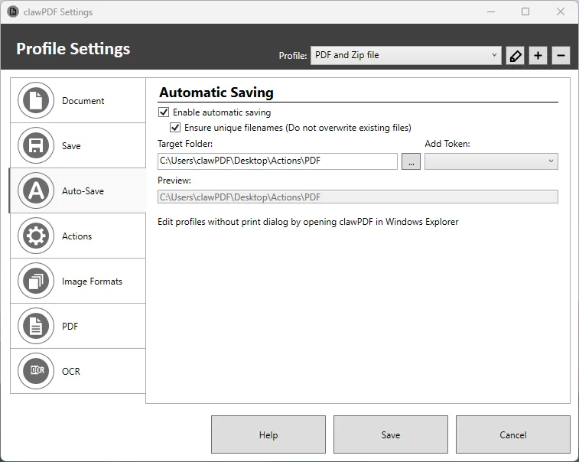Screen dimensions: 579x462
Task: Click the Image Formats stacked pages icon
Action: pyautogui.click(x=36, y=281)
